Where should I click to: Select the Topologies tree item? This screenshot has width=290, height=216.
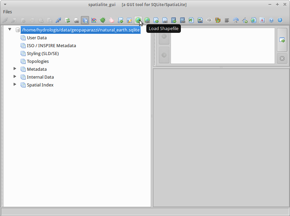(38, 61)
